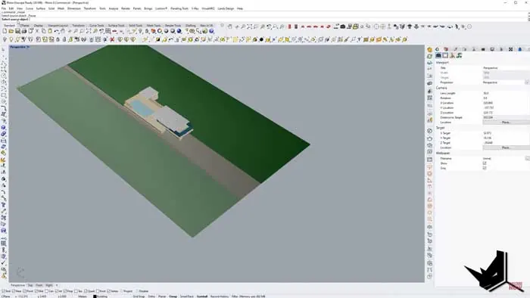Image resolution: width=530 pixels, height=298 pixels.
Task: Toggle Osnap in the status bar
Action: coord(173,296)
